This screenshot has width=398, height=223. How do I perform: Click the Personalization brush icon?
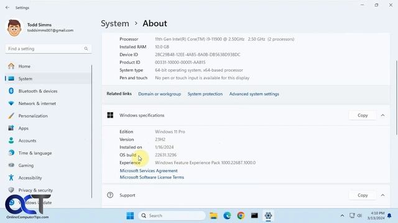(11, 116)
